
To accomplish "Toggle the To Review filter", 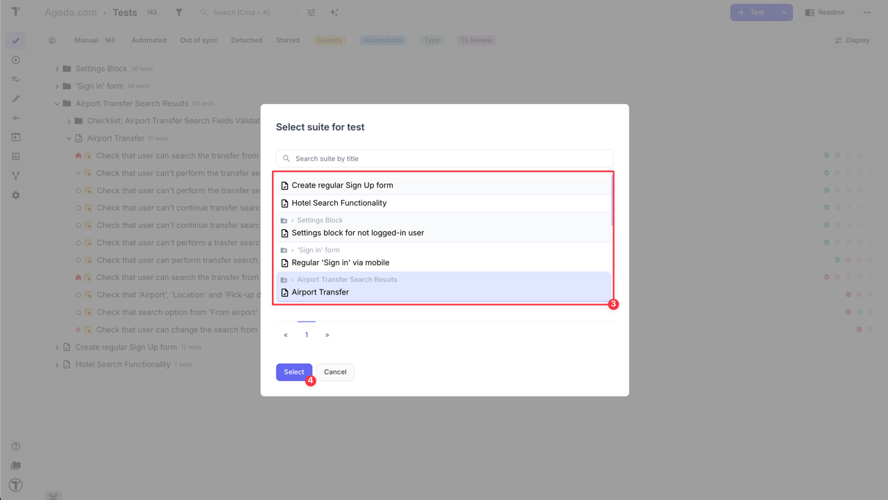I will tap(476, 40).
